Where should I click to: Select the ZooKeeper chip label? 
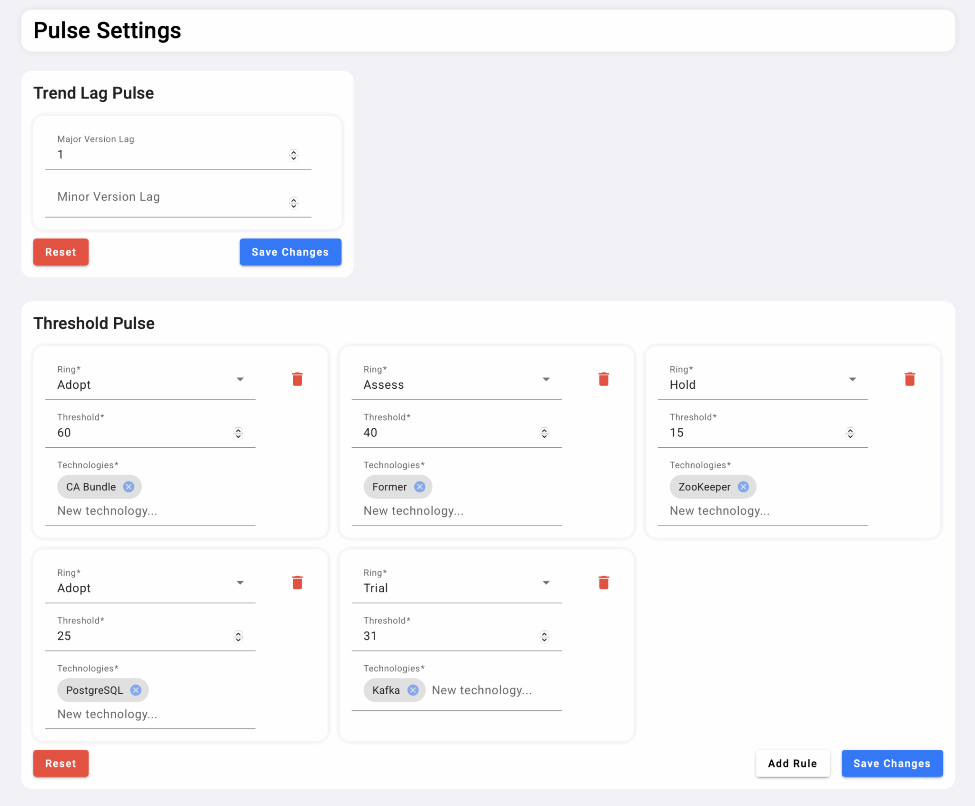704,487
